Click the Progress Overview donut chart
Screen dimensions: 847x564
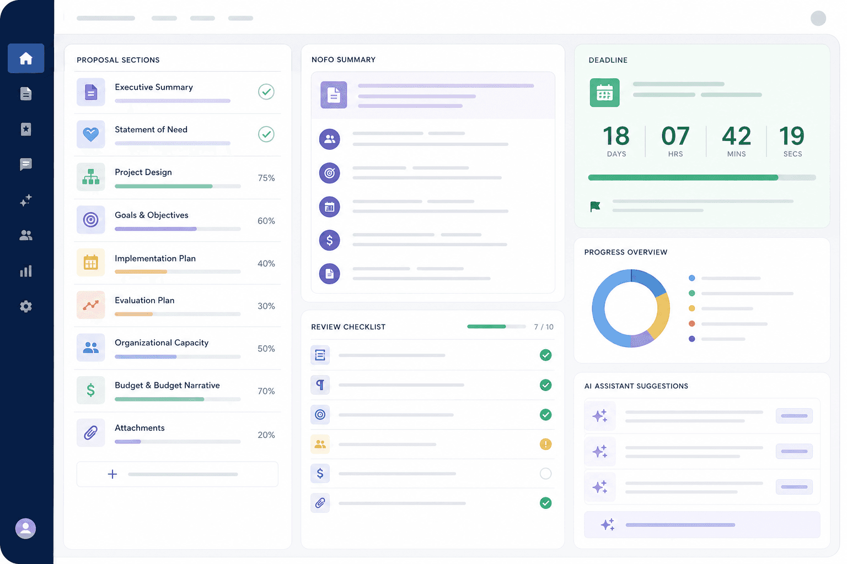(x=631, y=308)
